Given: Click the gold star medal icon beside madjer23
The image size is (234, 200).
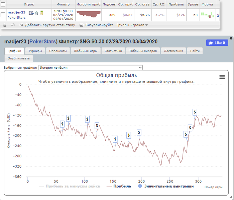Looking at the screenshot, I should [42, 13].
